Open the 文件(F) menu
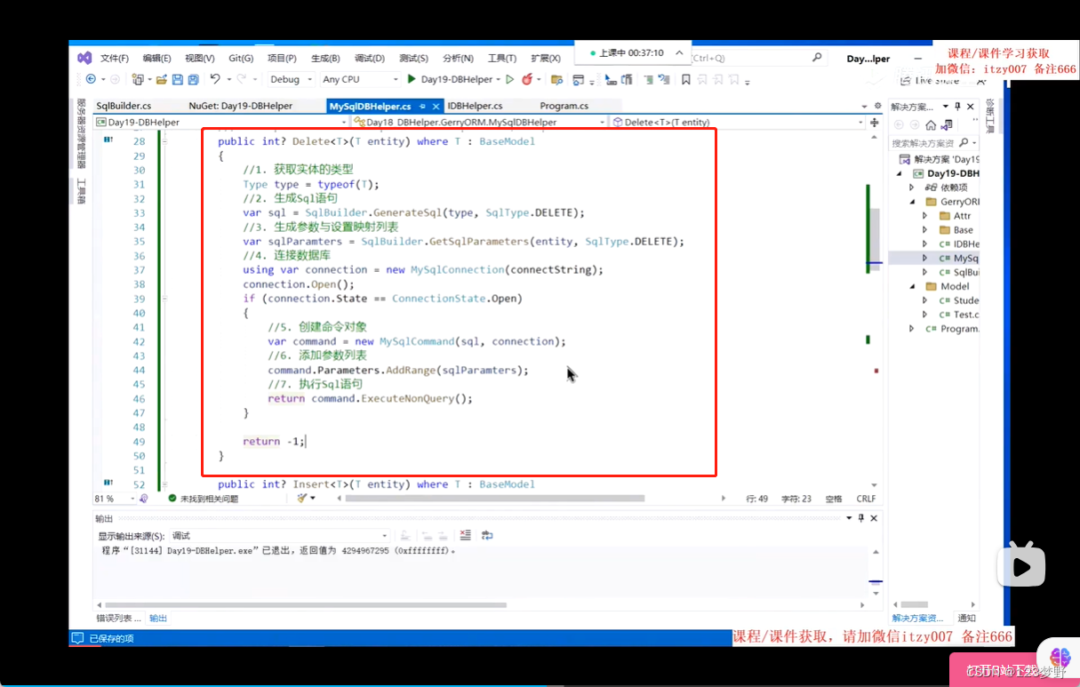 coord(115,58)
